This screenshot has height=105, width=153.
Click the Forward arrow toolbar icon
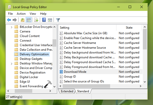click(15, 20)
